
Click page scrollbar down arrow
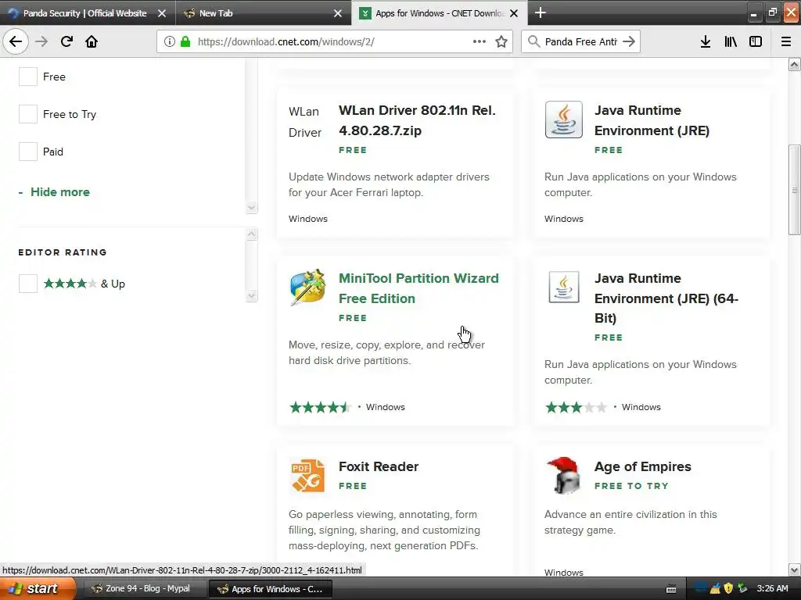[x=795, y=570]
